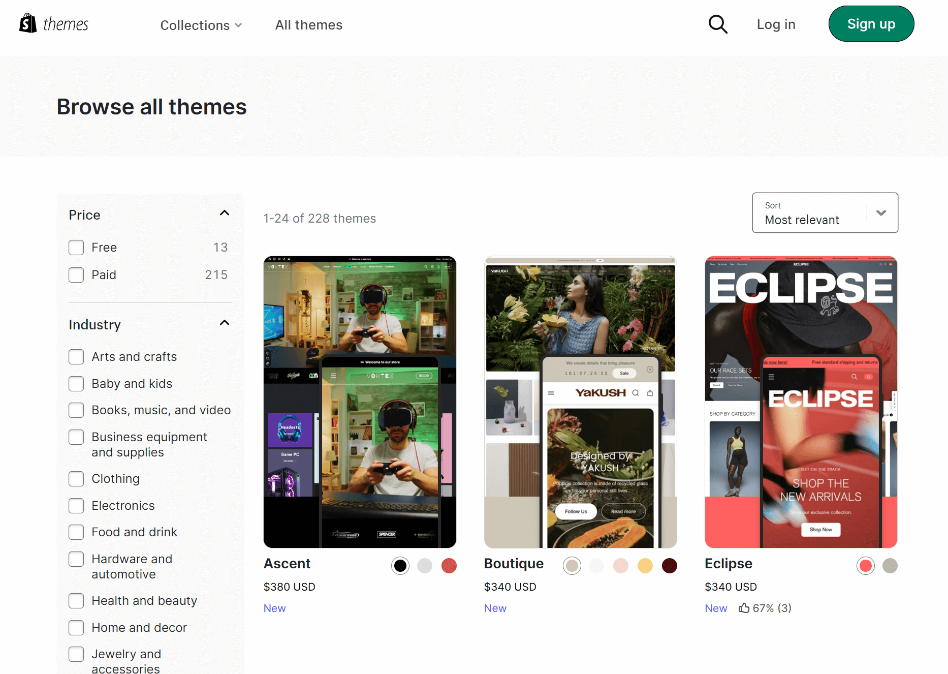Click the Sign up button

[871, 24]
